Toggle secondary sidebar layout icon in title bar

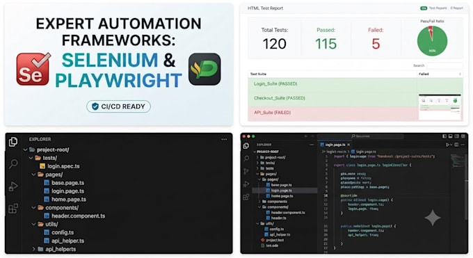(457, 136)
